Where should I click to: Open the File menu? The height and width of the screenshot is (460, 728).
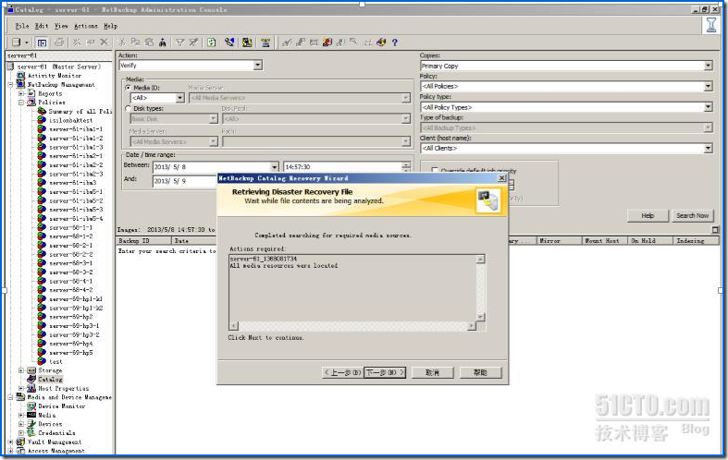click(22, 26)
